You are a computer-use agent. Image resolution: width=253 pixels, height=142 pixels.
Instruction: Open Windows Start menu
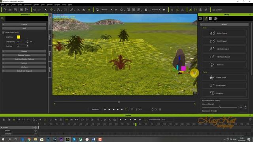click(3, 139)
